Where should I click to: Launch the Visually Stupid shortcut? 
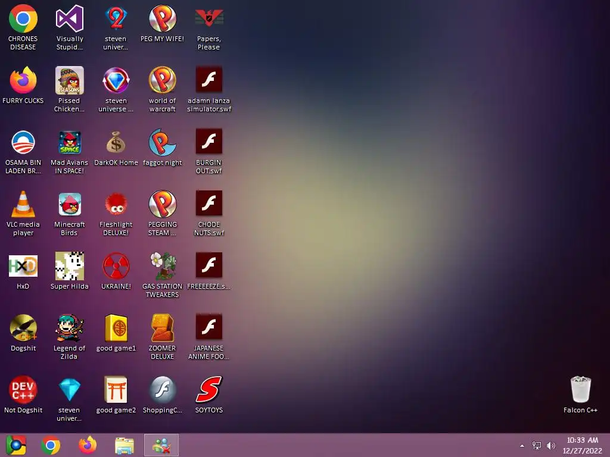tap(70, 27)
